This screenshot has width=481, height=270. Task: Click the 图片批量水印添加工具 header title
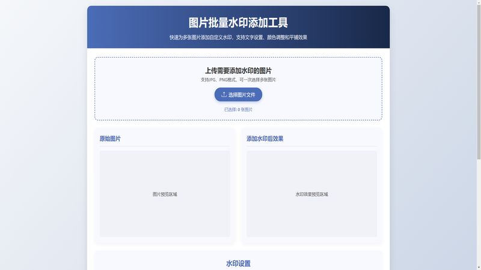[238, 23]
